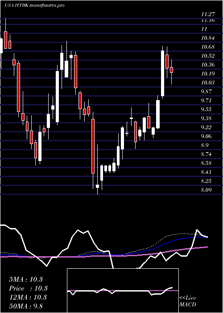
Task: Select the 10.03 price axis label
Action: pyautogui.click(x=208, y=82)
